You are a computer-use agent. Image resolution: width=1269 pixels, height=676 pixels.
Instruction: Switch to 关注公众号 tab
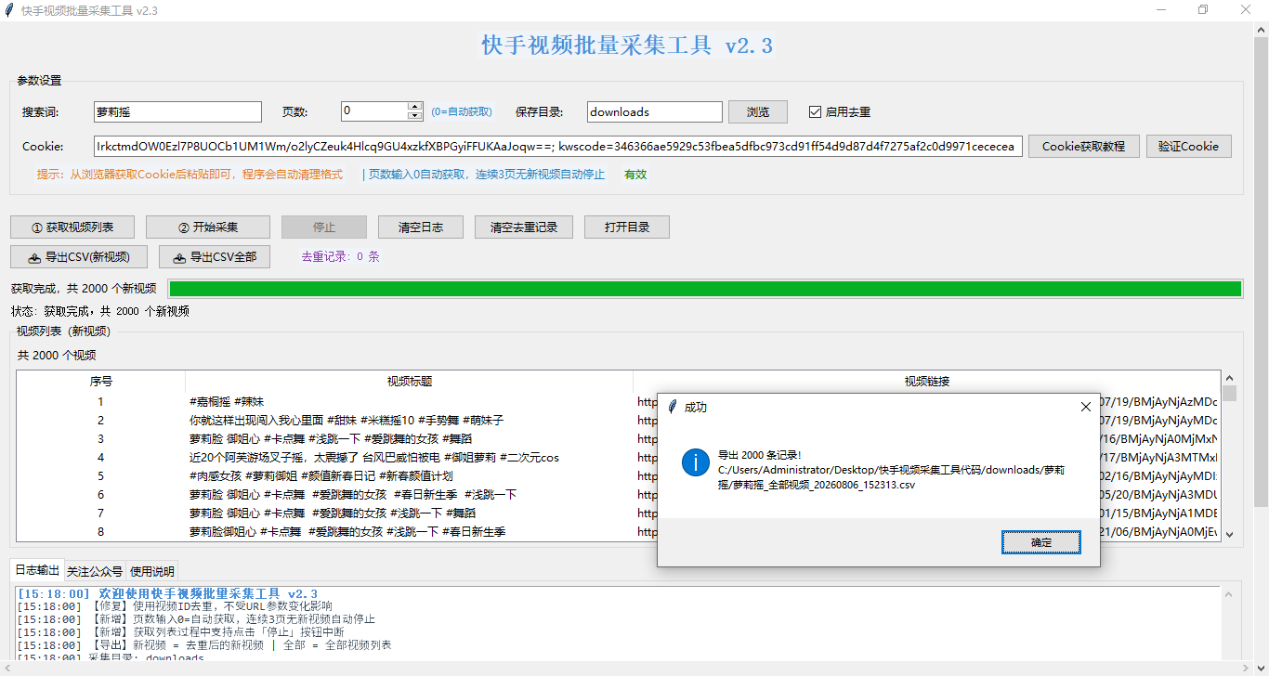(94, 571)
